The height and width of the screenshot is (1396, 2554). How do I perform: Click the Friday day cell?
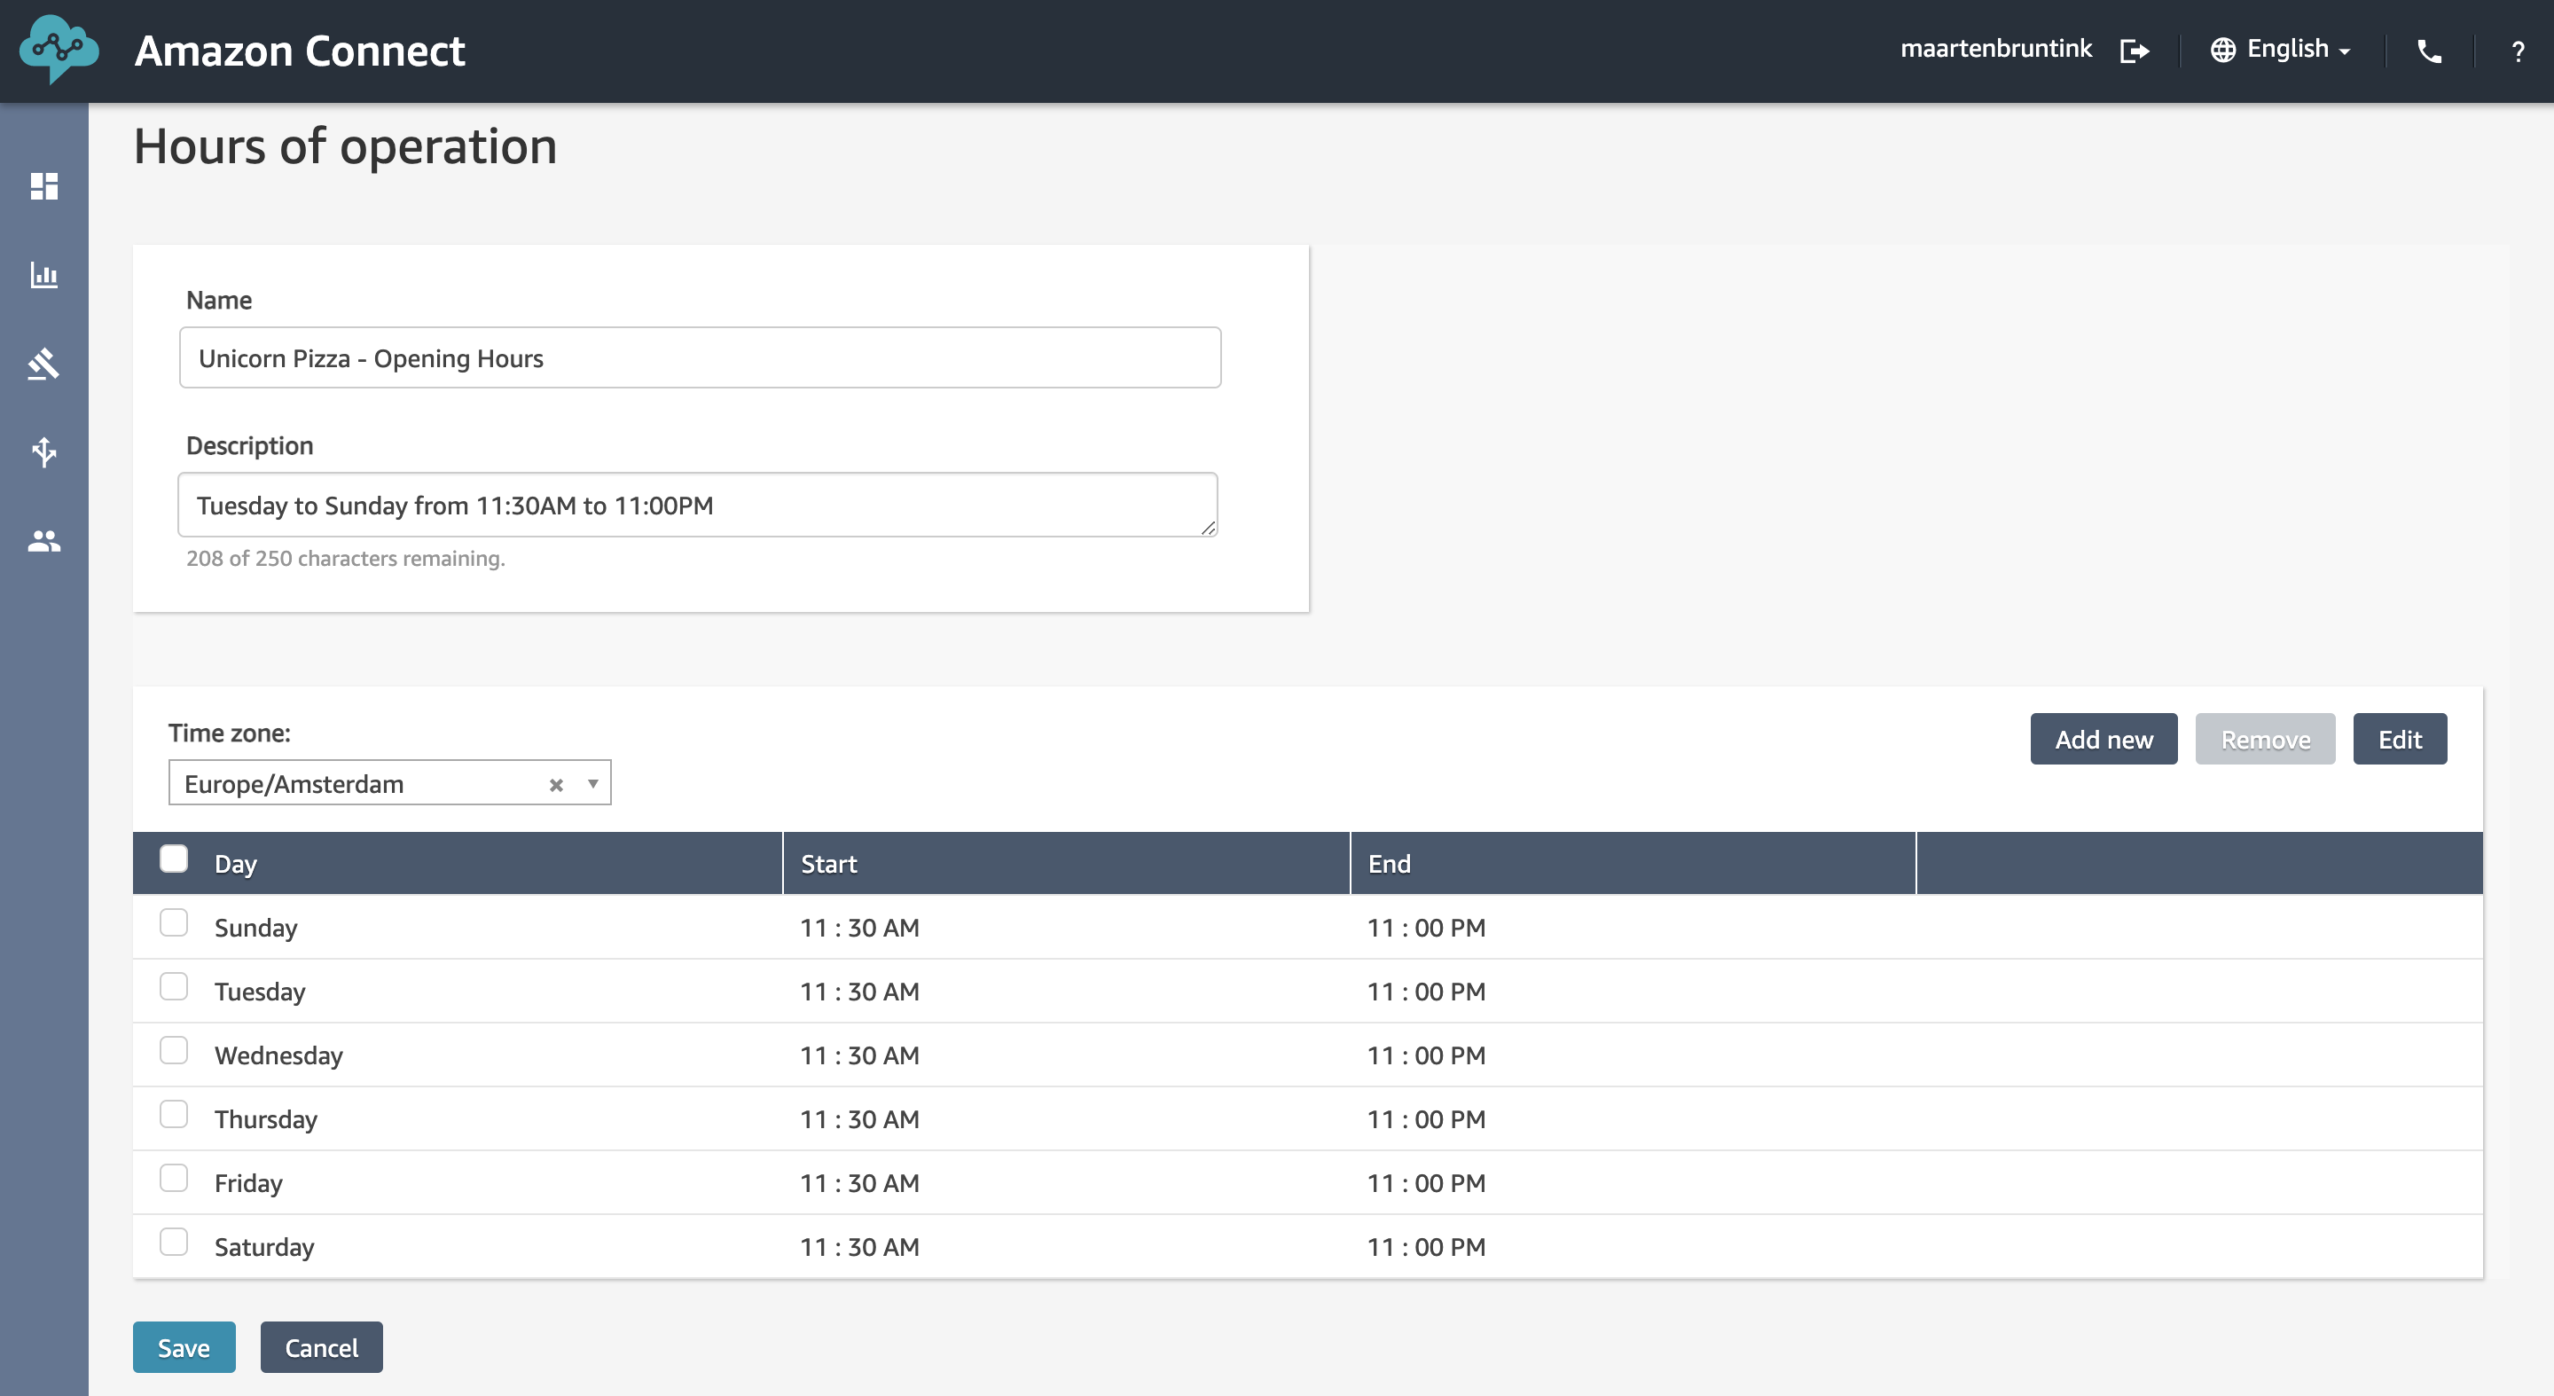point(249,1183)
